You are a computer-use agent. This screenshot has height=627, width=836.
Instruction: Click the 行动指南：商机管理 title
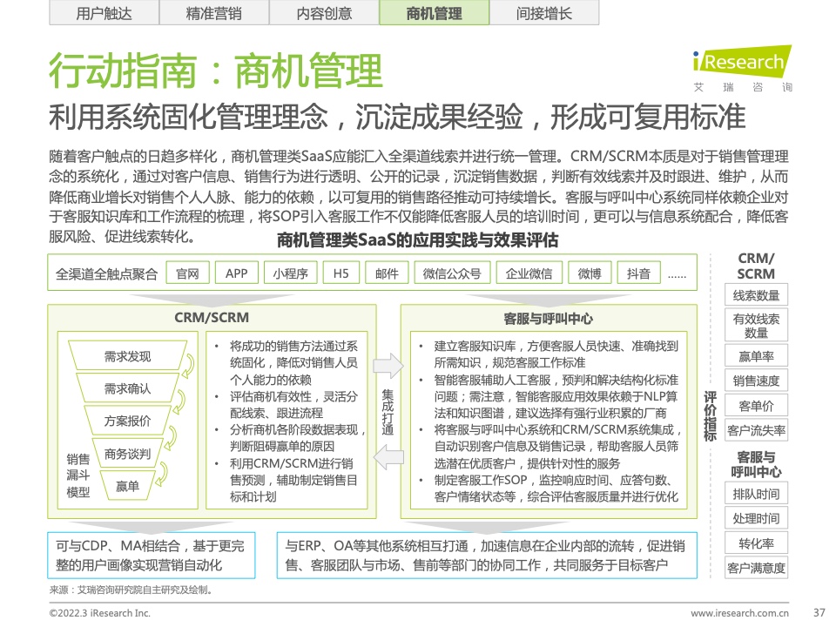pyautogui.click(x=216, y=70)
